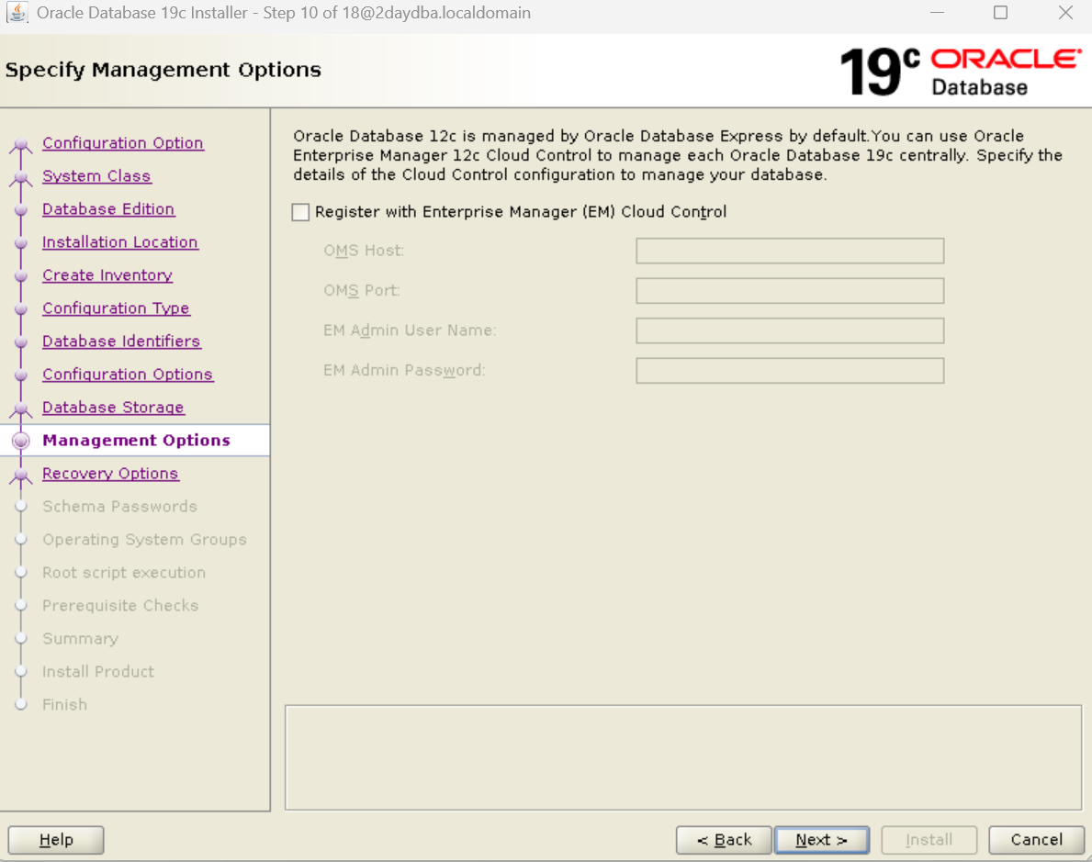Click the Operating System Groups step label
Image resolution: width=1092 pixels, height=862 pixels.
(x=144, y=540)
